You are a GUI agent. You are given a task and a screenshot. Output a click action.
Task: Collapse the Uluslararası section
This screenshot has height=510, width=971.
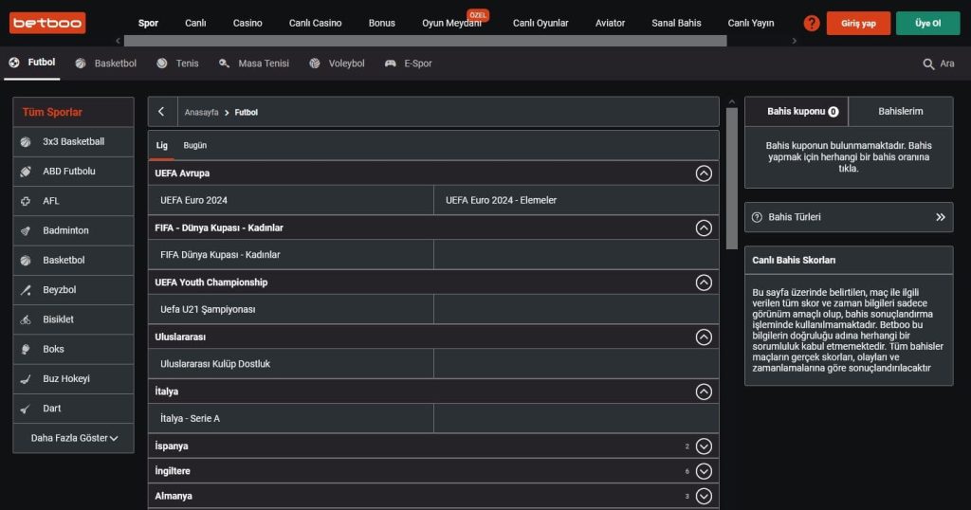(704, 337)
